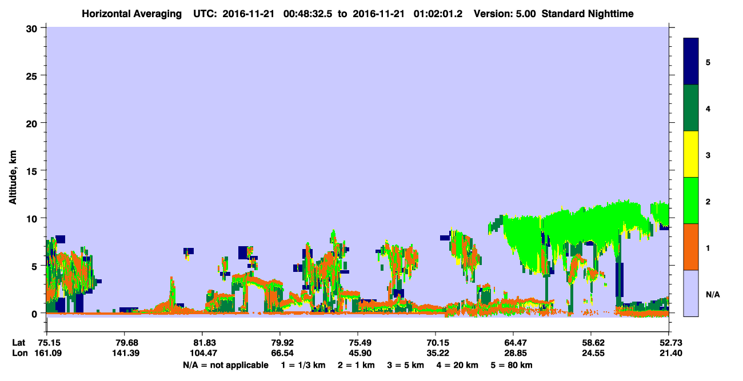Screen dimensions: 743x381
Task: Click the yellow color bar segment 3
Action: coord(691,154)
